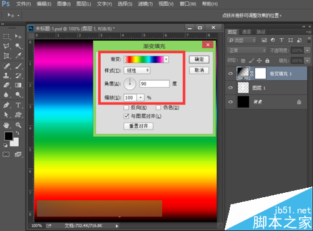
Task: Open the Move tool preset picker arrow
Action: tap(18, 16)
